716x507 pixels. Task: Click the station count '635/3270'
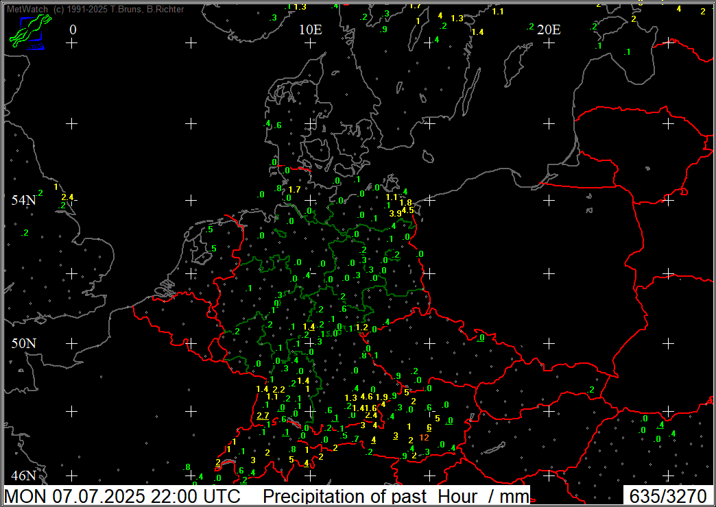(x=667, y=495)
